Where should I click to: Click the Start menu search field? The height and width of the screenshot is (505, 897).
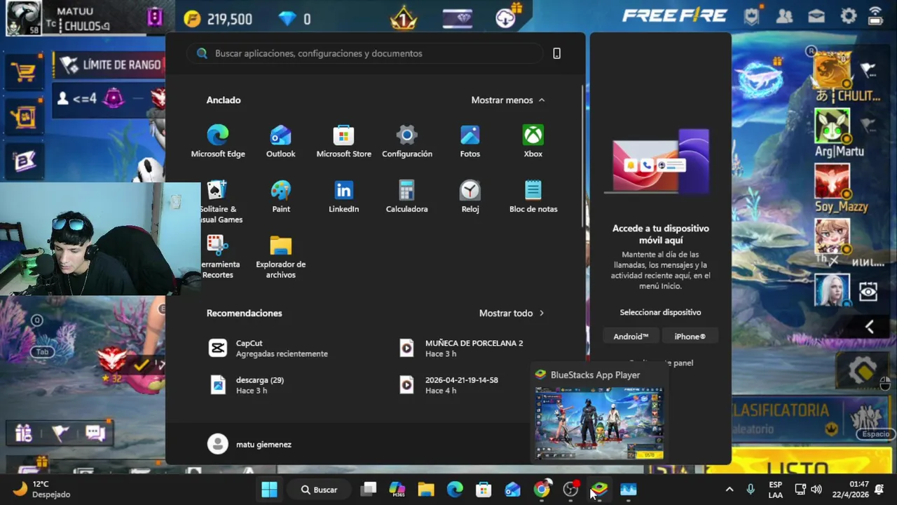tap(364, 53)
